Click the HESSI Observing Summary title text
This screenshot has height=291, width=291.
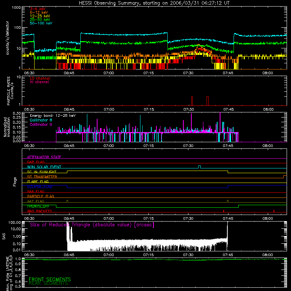pos(154,3)
